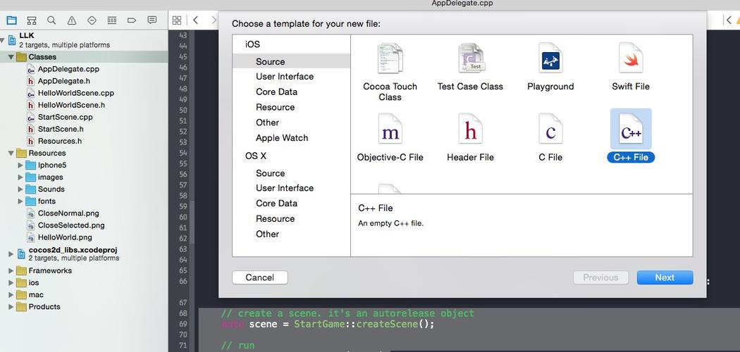Select AppDelegate.cpp in the navigator
Image resolution: width=740 pixels, height=352 pixels.
tap(68, 69)
